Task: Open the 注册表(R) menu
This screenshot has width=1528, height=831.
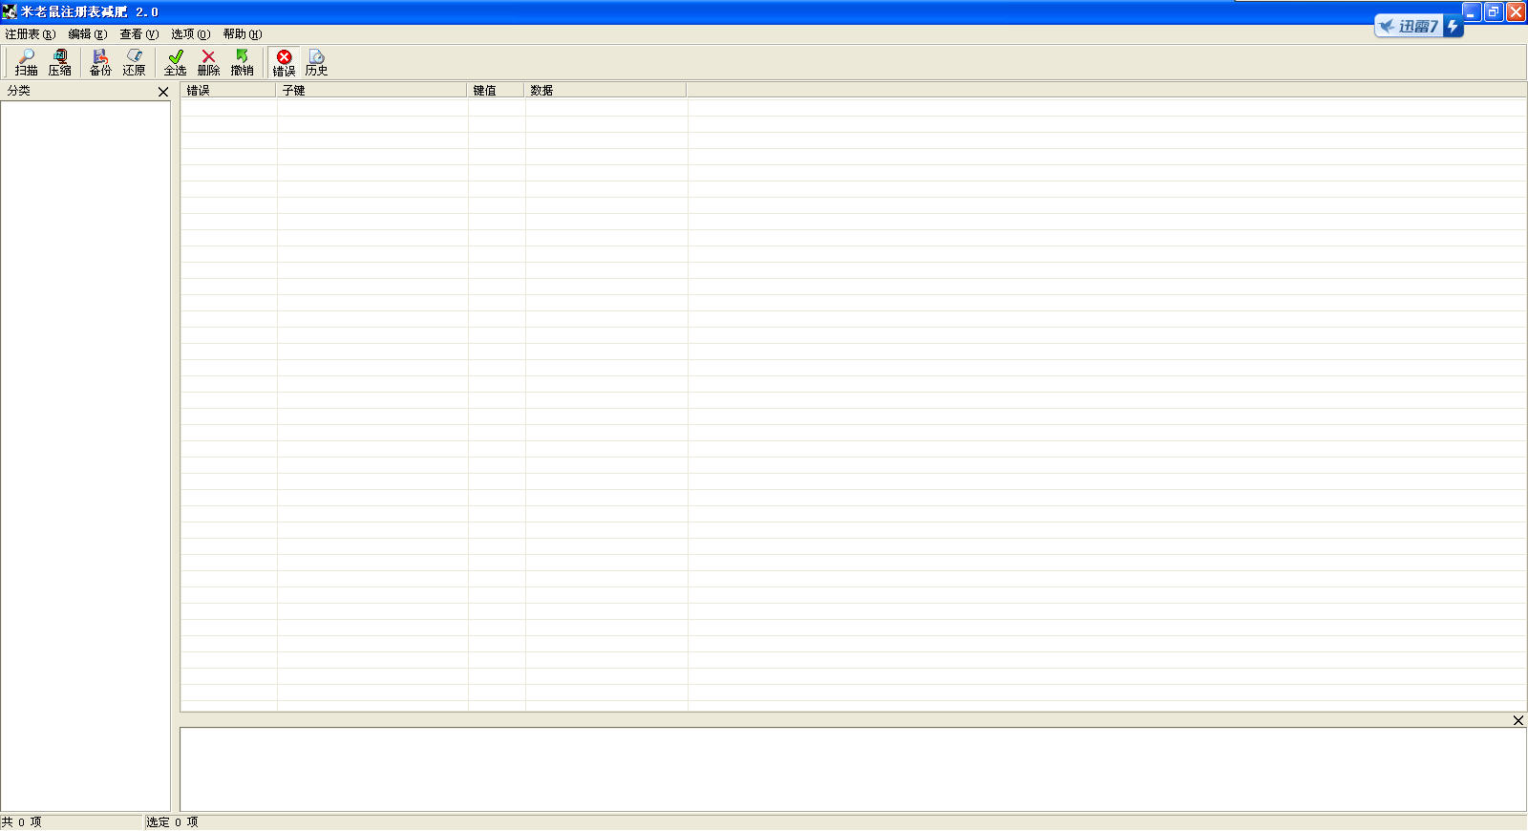Action: (31, 34)
